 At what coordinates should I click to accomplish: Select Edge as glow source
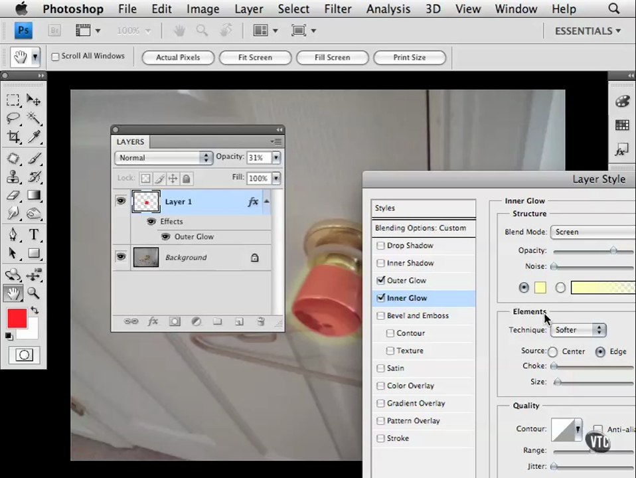point(600,352)
